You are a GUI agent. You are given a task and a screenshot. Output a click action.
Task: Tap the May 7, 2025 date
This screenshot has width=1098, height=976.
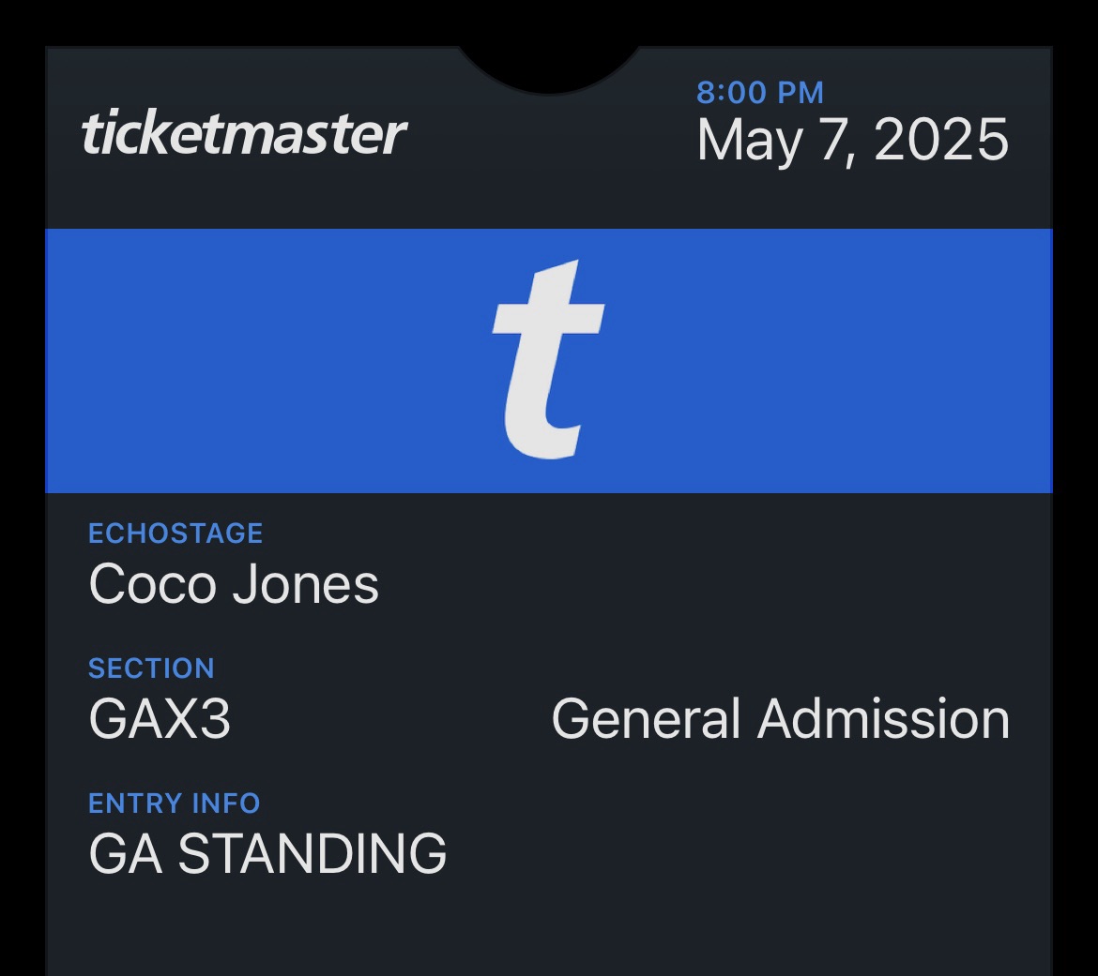pyautogui.click(x=852, y=140)
